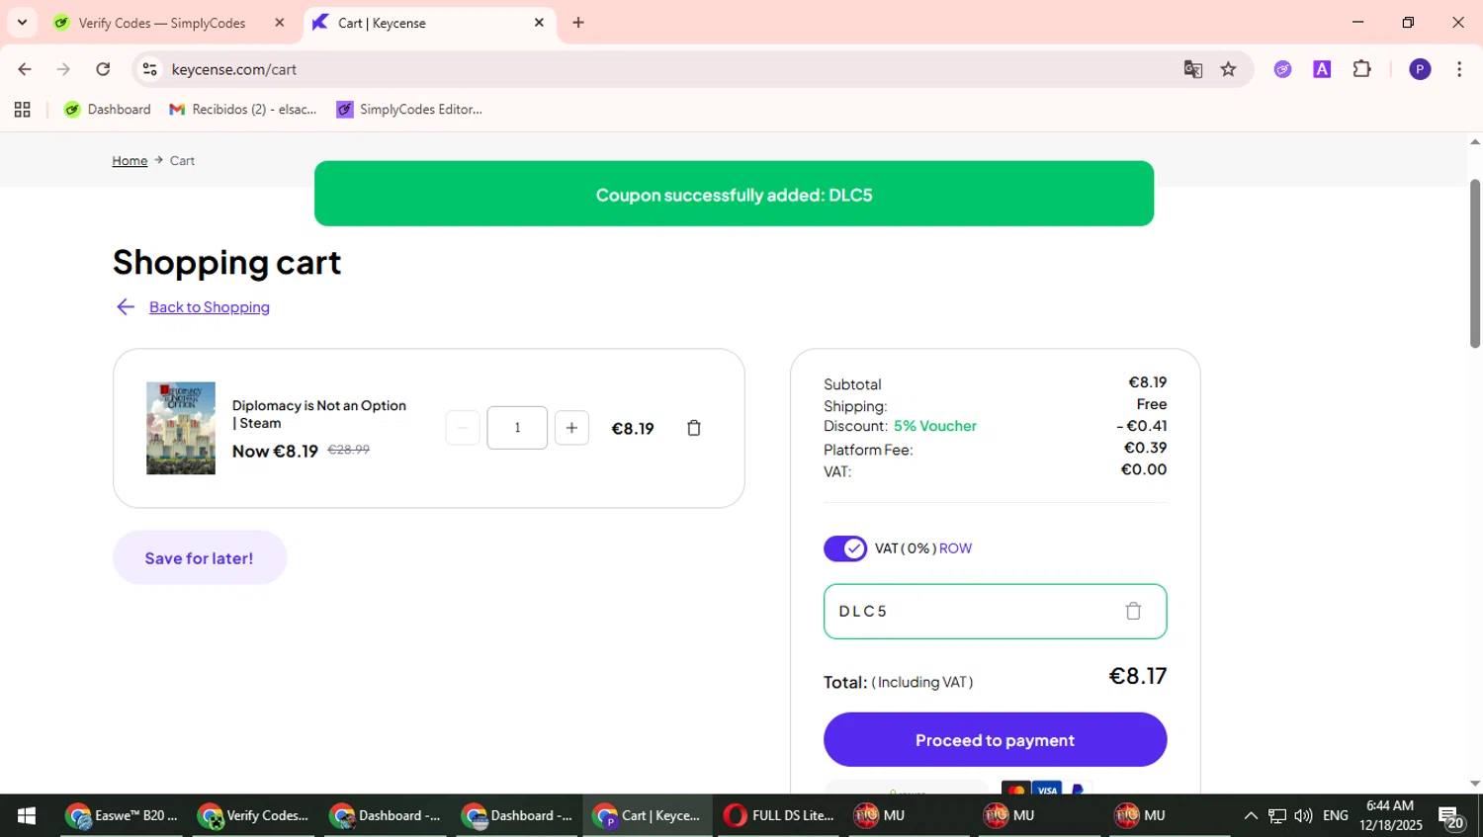
Task: Open SimplyCodes Editor bookmark
Action: tap(409, 110)
